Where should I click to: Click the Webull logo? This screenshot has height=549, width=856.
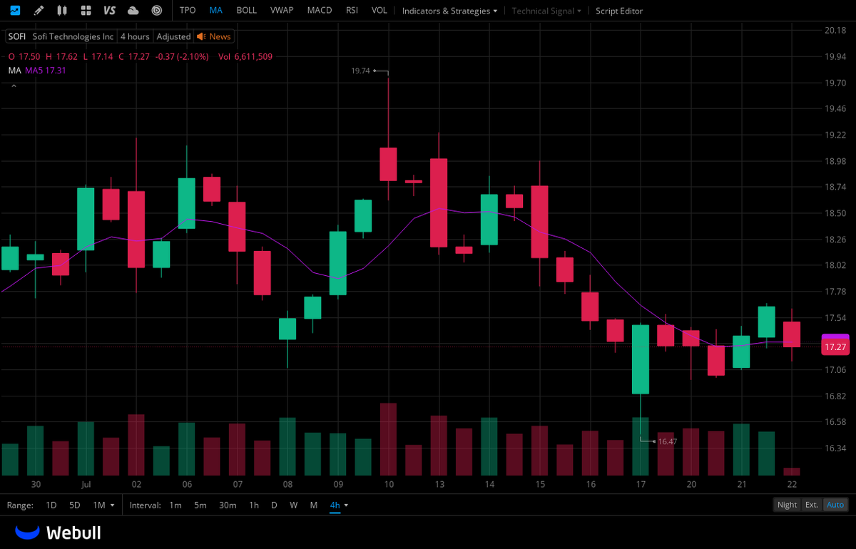(58, 533)
